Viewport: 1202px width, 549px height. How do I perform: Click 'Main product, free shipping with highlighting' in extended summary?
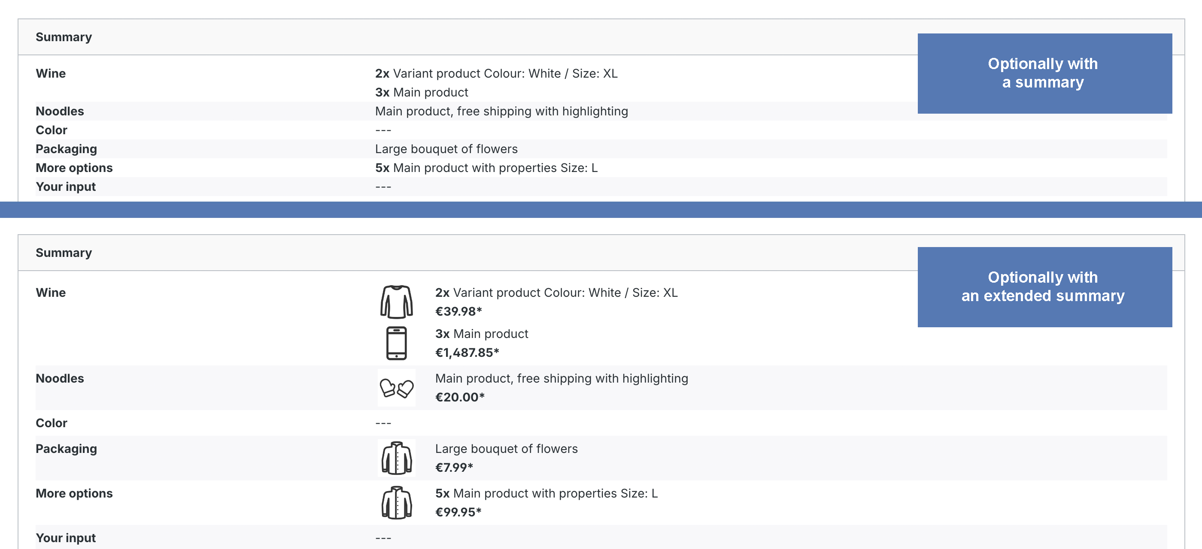point(562,378)
